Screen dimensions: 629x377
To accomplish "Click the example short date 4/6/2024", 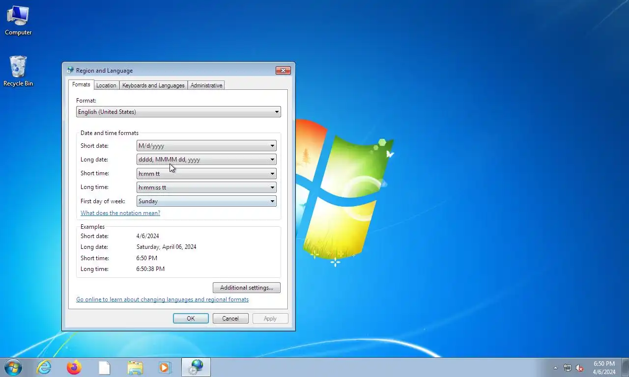I will click(147, 236).
